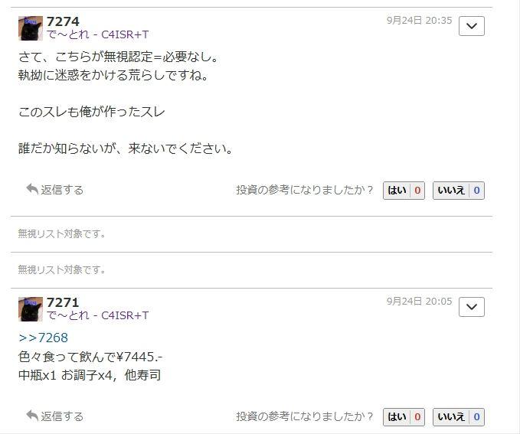
Task: Open the >>7268 reply reference link
Action: pos(44,338)
